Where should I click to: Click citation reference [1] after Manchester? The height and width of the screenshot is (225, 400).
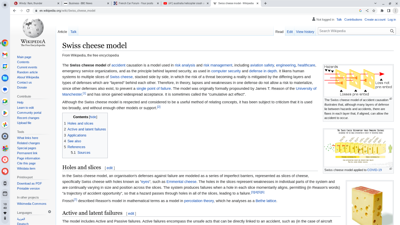(x=84, y=93)
